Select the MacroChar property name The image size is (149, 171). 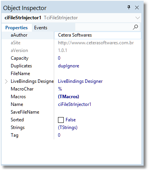[x=22, y=89]
